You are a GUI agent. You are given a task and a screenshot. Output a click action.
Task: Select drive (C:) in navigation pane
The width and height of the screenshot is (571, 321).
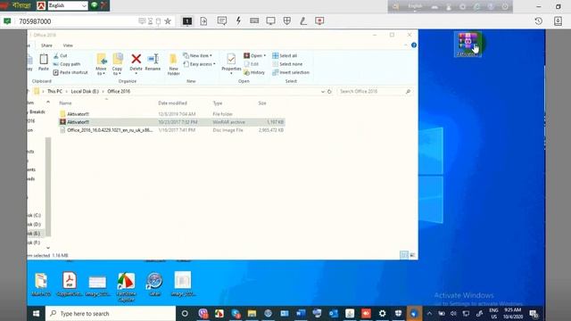pos(35,216)
